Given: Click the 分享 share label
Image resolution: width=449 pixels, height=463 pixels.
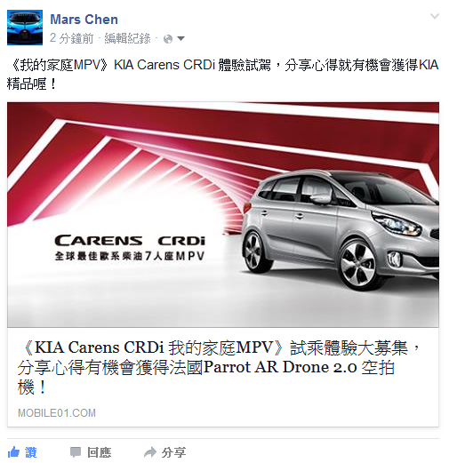Looking at the screenshot, I should (173, 452).
